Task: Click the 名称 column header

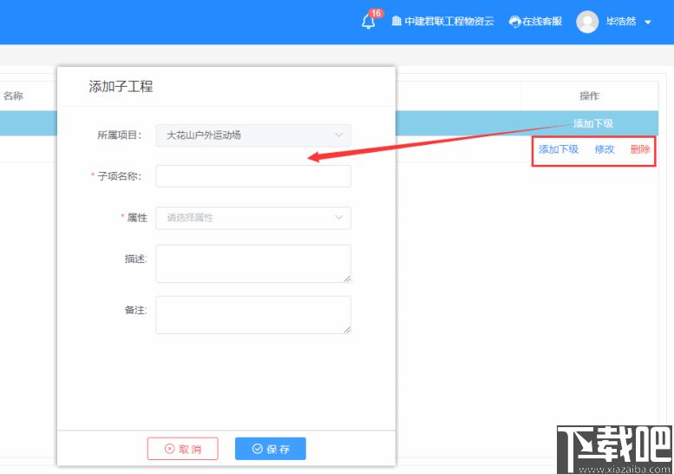Action: coord(13,95)
